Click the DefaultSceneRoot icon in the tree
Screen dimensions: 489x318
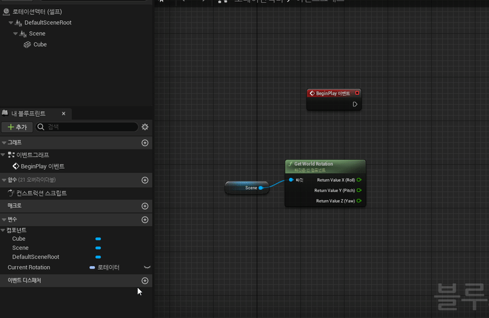pos(18,23)
